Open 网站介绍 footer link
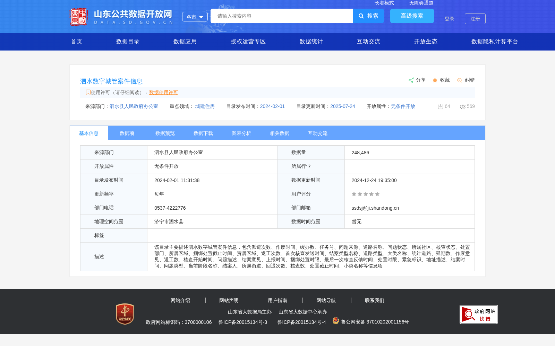Screen dimensions: 555x346 (180, 300)
